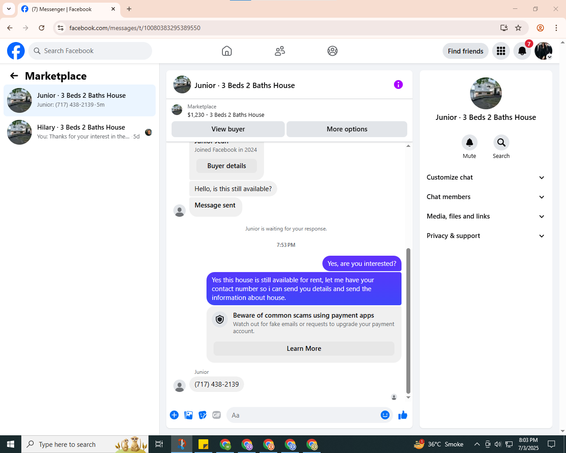Screen dimensions: 566x453
Task: Open the Friends icon in top navigation
Action: click(280, 51)
